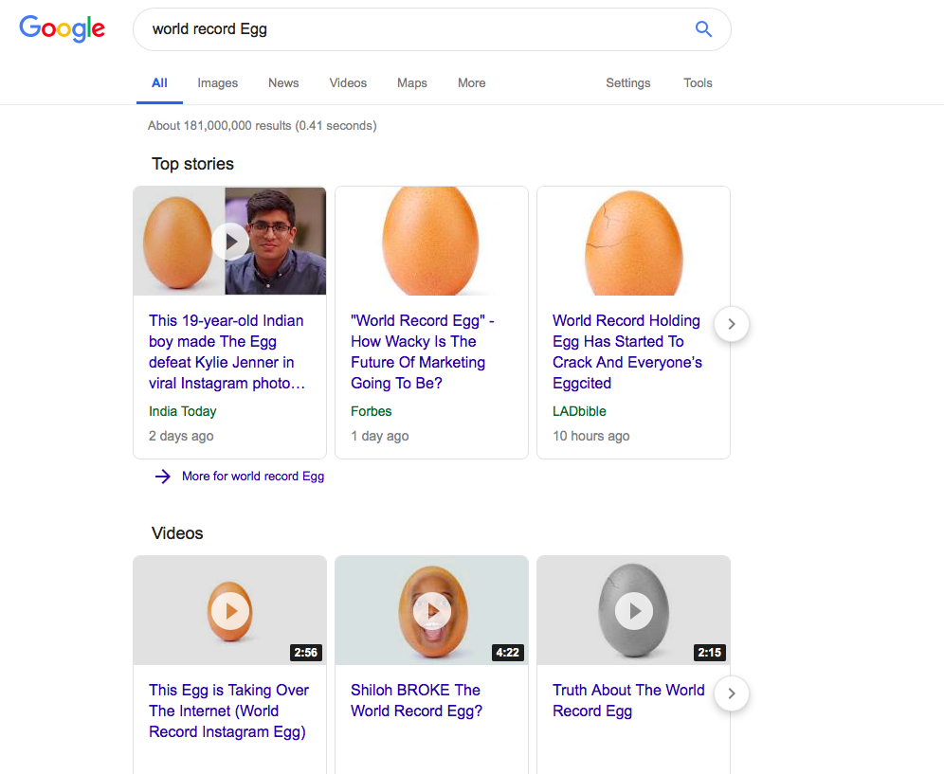
Task: Open the More search options menu
Action: click(x=471, y=83)
